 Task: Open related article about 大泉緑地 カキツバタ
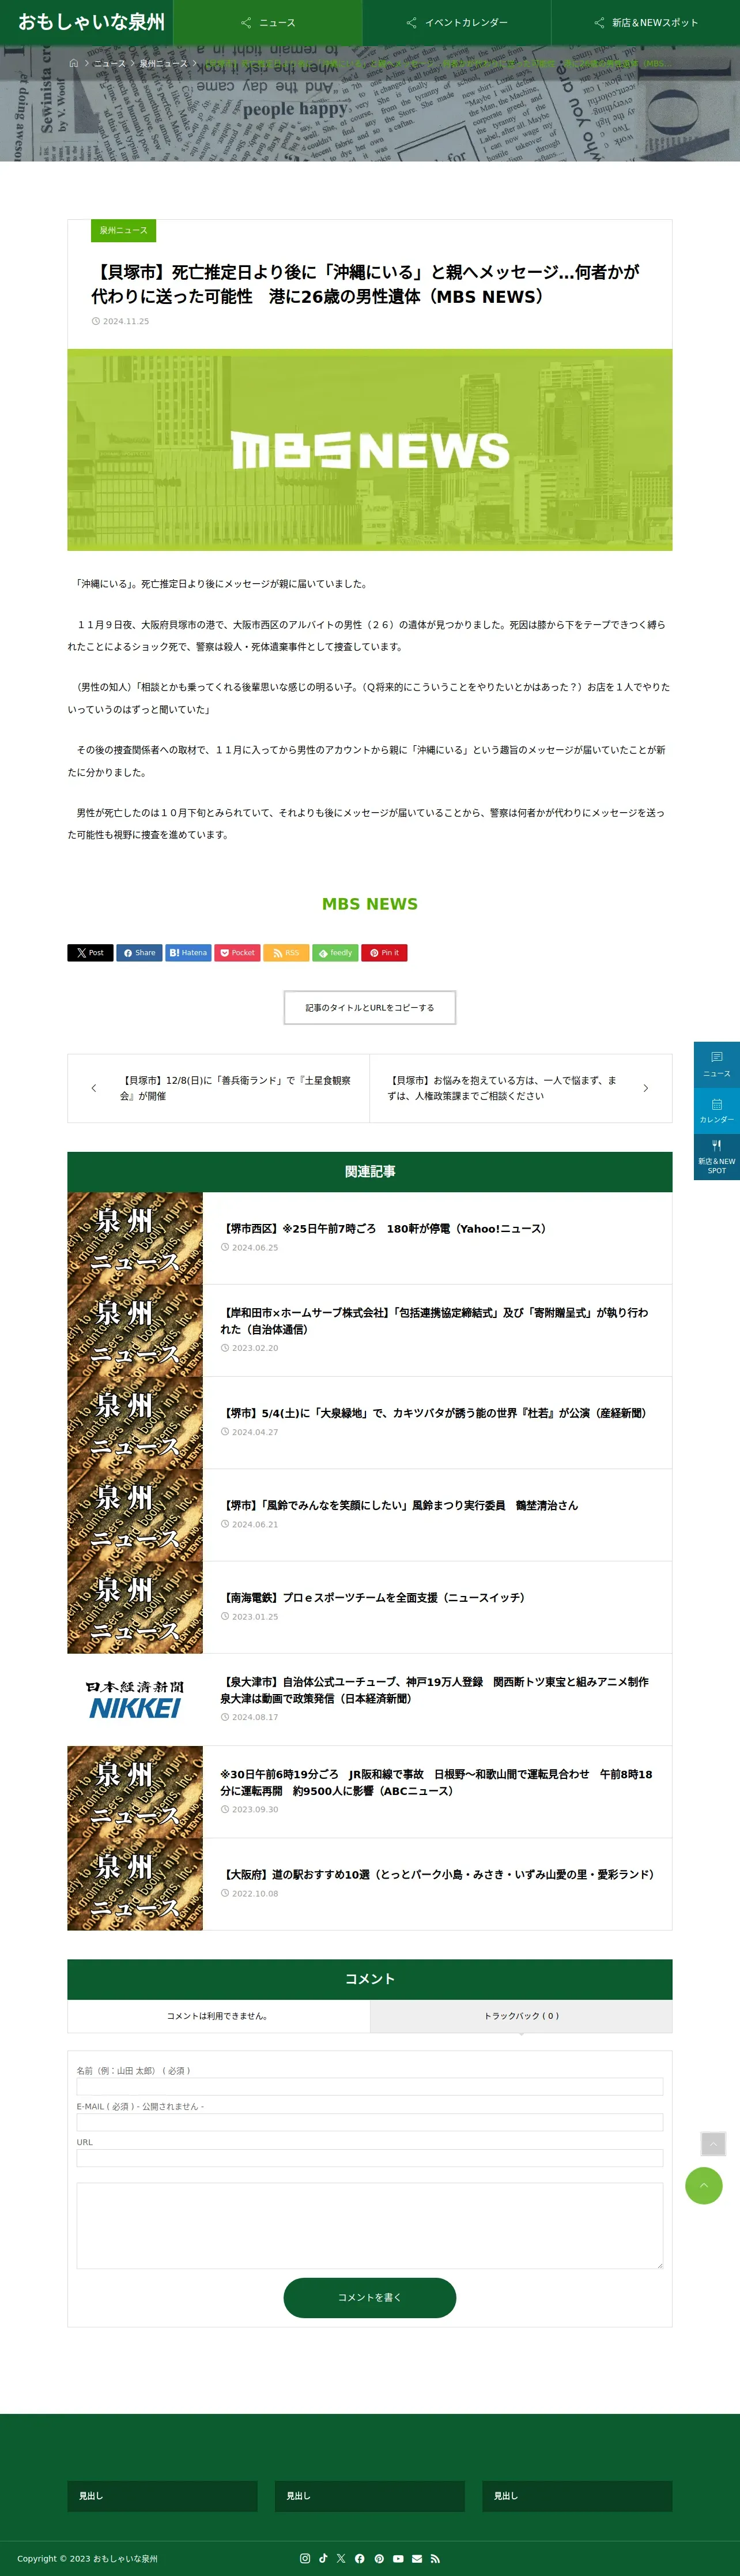(x=435, y=1413)
